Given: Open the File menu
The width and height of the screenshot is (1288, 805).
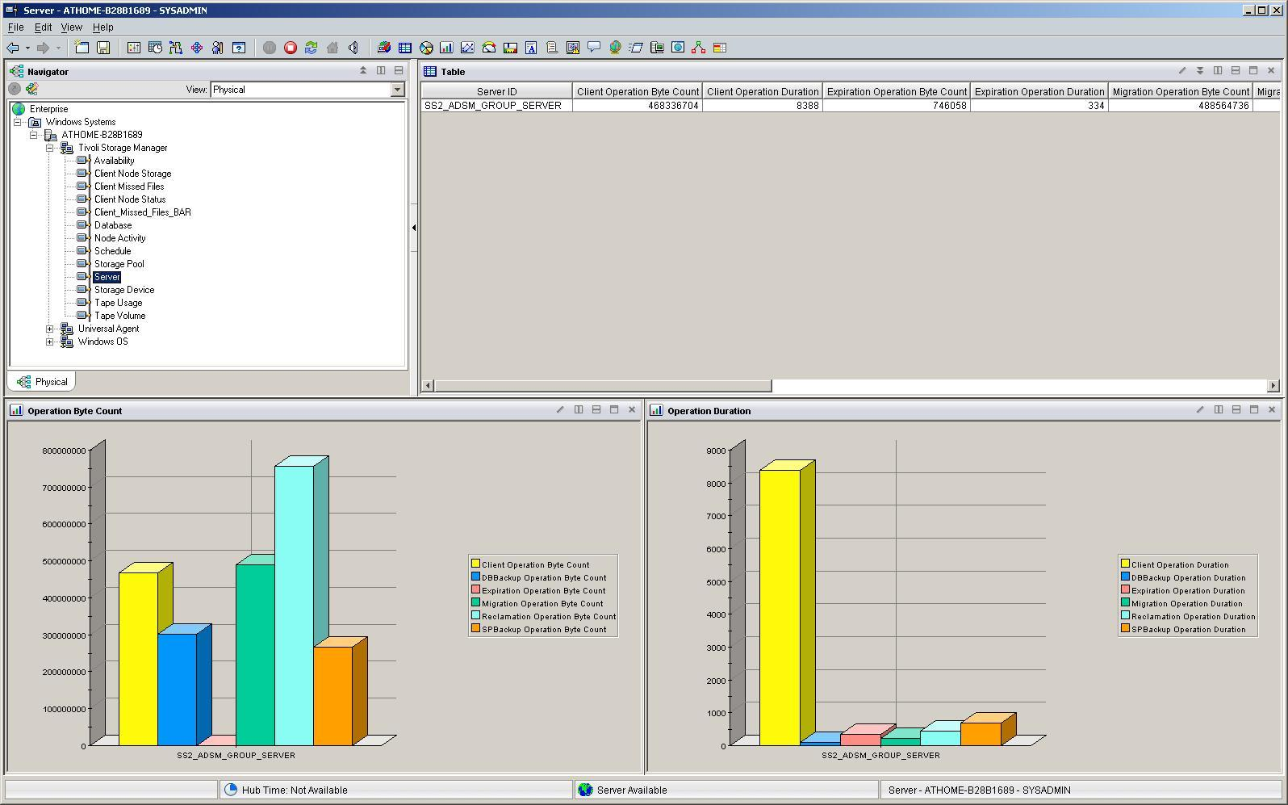Looking at the screenshot, I should [x=15, y=27].
